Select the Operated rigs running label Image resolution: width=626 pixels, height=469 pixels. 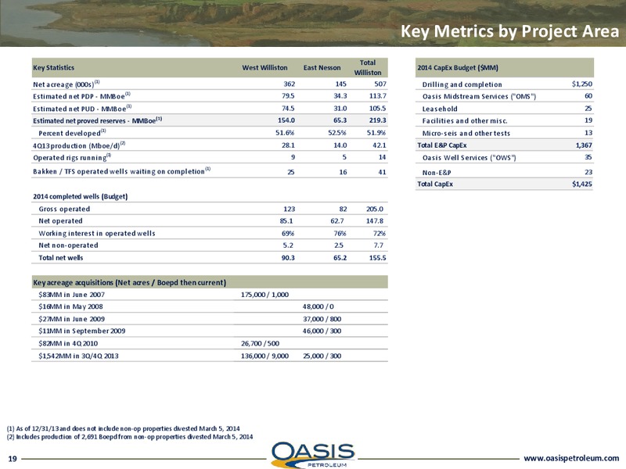coord(72,157)
